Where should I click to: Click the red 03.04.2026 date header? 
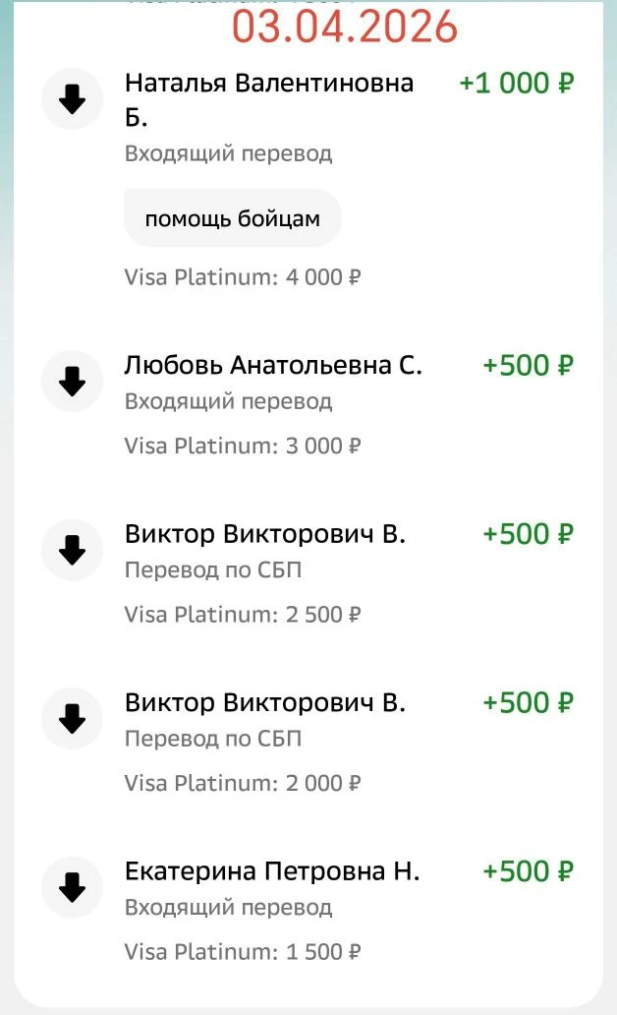(345, 26)
